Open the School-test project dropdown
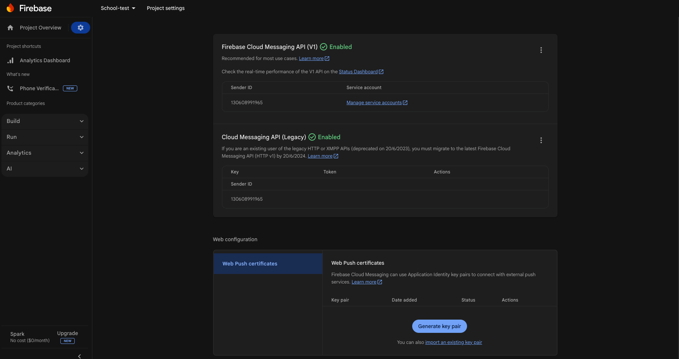Viewport: 679px width, 359px height. click(x=118, y=8)
